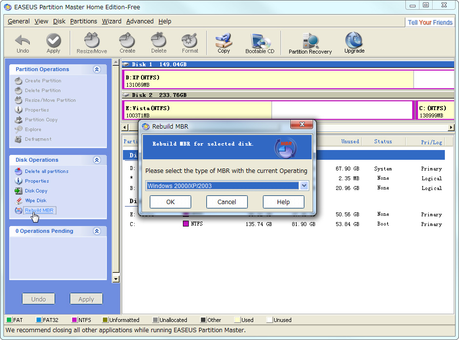Open the Partitions menu
This screenshot has height=340, width=459.
coord(83,21)
